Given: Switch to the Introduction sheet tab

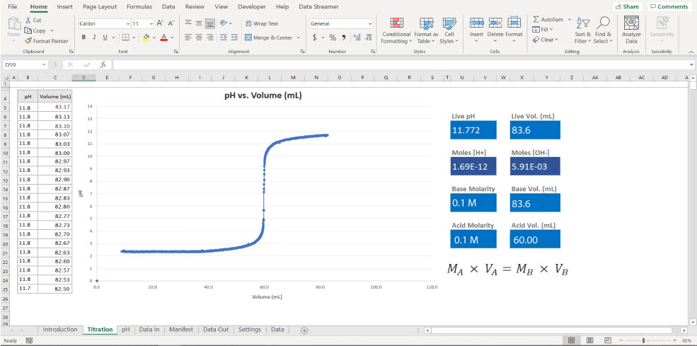Looking at the screenshot, I should click(60, 330).
